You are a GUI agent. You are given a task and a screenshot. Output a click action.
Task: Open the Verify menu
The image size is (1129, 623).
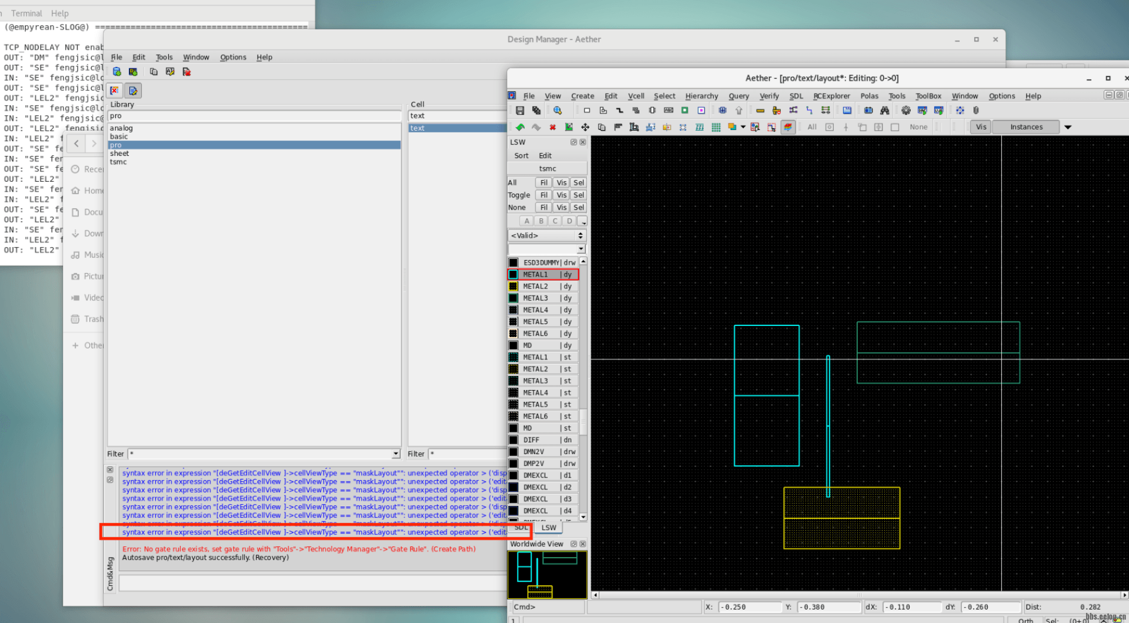[x=769, y=96]
